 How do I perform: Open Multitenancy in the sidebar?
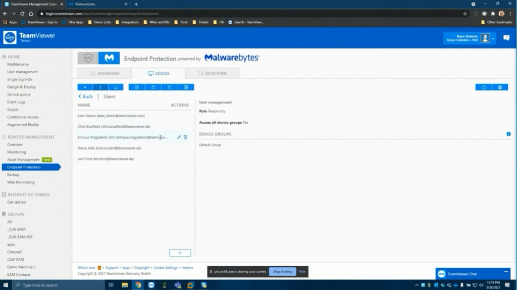tap(18, 64)
